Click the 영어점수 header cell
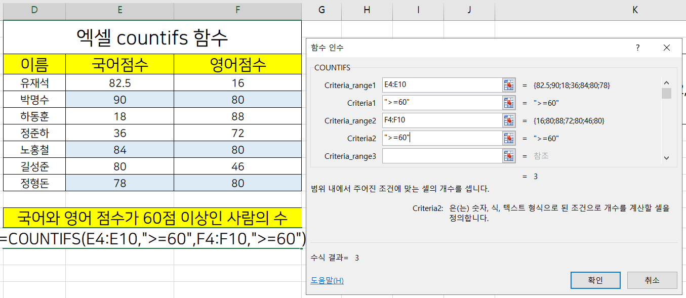686x298 pixels. [x=238, y=64]
